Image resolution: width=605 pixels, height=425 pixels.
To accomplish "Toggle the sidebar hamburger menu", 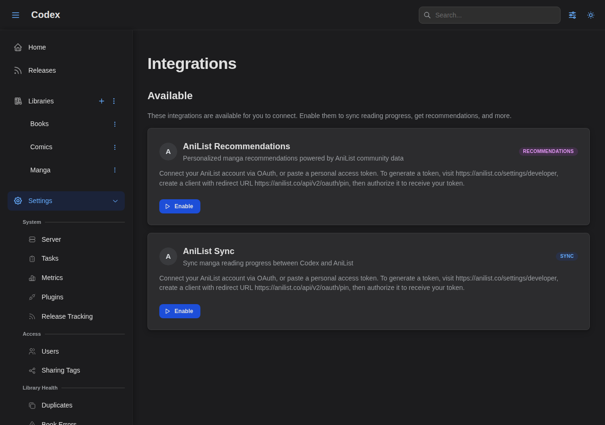I will [16, 15].
